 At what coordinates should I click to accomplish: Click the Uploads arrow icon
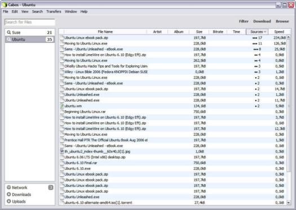8,201
